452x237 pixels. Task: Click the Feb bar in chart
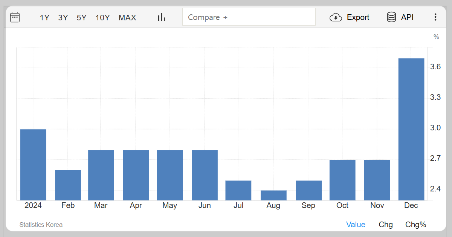68,185
